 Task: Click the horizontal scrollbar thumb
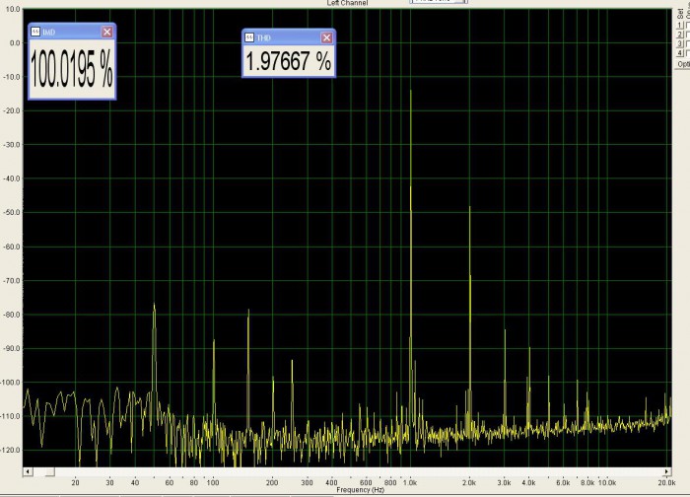[49, 471]
